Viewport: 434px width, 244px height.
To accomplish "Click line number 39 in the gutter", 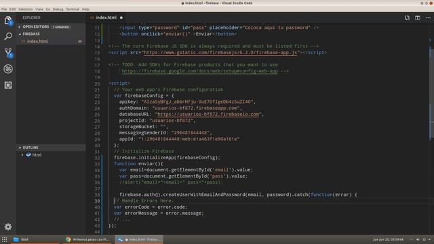I will pyautogui.click(x=97, y=201).
